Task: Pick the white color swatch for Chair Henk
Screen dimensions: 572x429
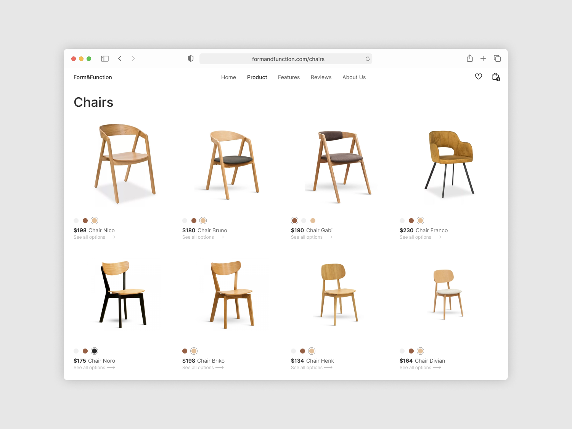Action: pos(294,351)
